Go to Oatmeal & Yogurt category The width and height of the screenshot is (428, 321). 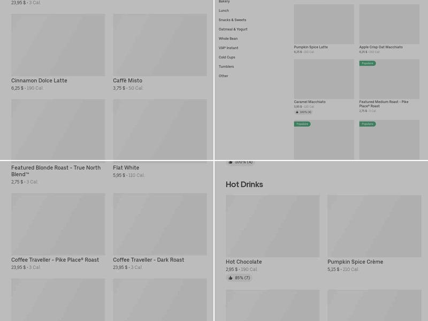pos(233,29)
